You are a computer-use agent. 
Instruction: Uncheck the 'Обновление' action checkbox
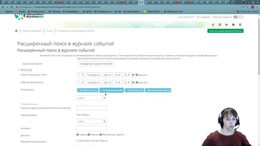coord(101,135)
